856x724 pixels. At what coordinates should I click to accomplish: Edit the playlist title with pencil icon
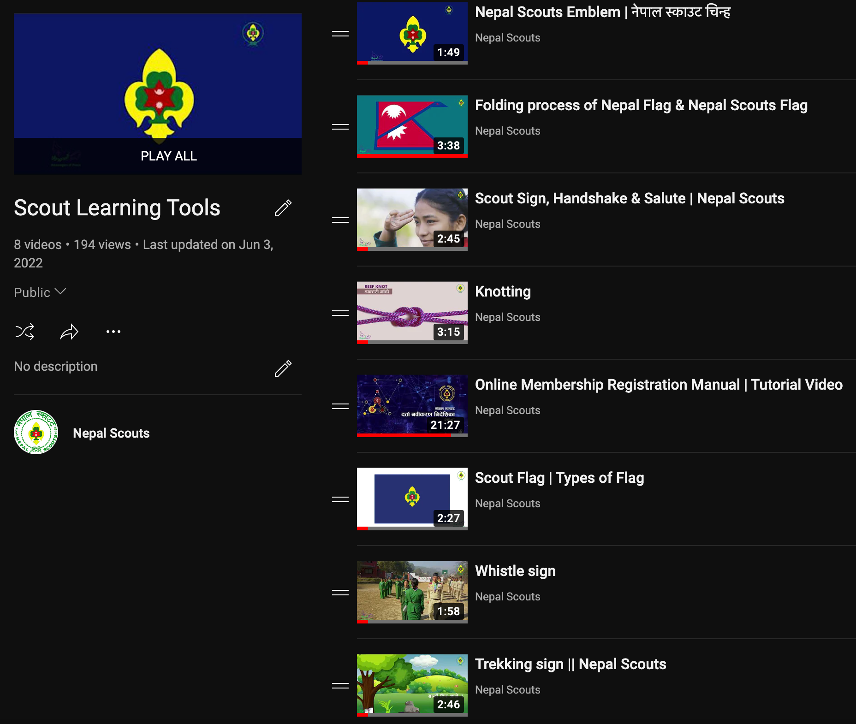click(283, 208)
